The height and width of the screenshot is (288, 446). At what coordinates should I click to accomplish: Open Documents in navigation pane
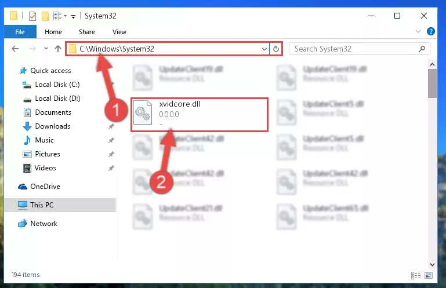53,112
